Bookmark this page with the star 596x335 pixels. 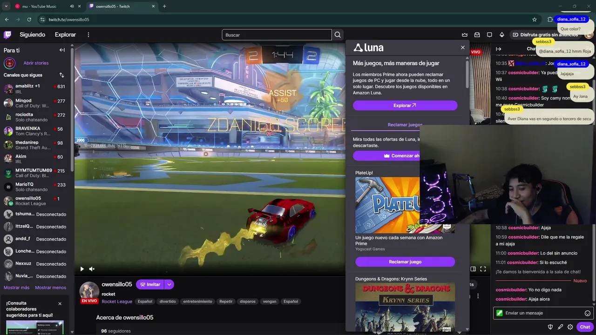pyautogui.click(x=535, y=20)
